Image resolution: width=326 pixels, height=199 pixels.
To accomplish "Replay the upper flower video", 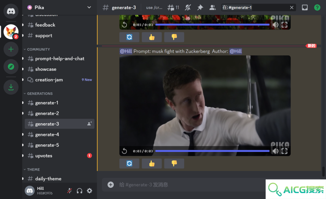I will 124,25.
